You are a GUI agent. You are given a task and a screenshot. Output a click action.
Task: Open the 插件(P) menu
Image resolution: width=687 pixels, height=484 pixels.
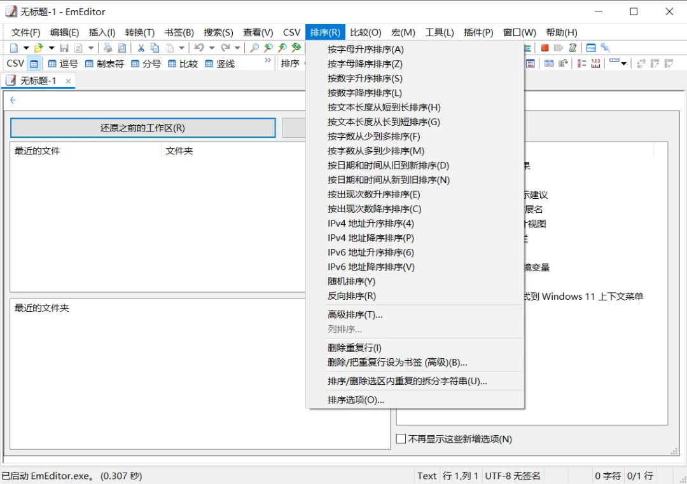coord(478,32)
